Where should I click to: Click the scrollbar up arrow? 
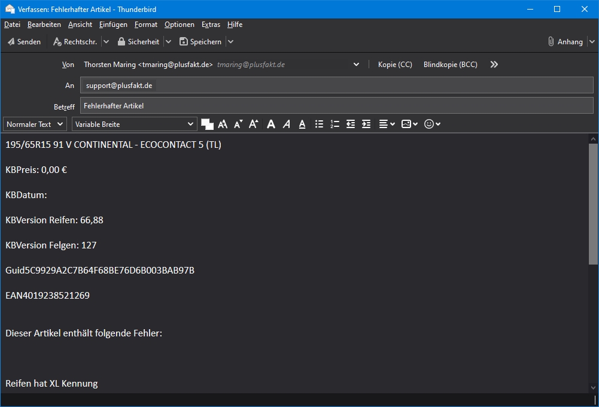593,139
